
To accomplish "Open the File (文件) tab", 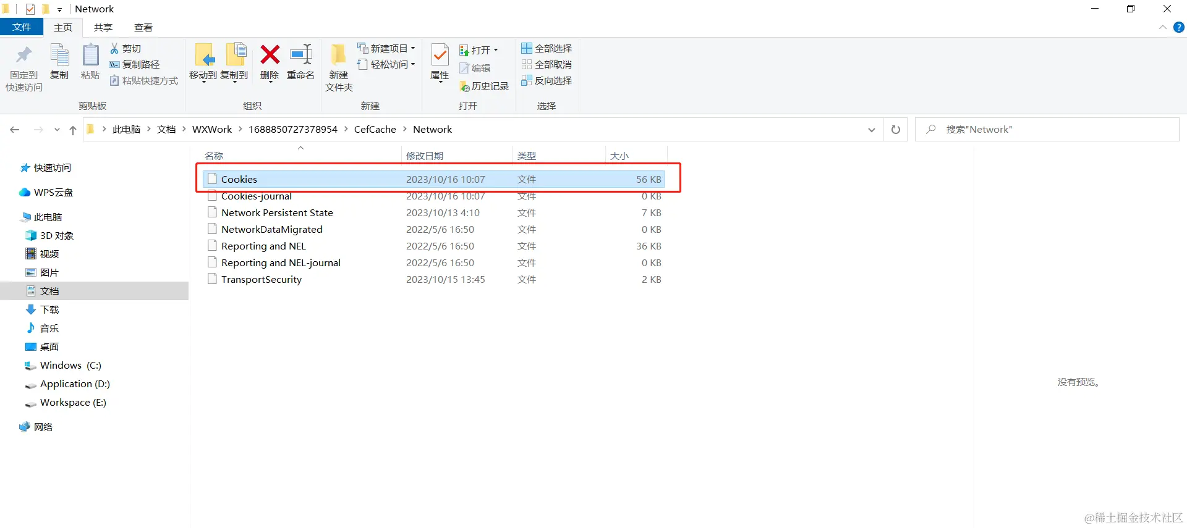I will 22,27.
